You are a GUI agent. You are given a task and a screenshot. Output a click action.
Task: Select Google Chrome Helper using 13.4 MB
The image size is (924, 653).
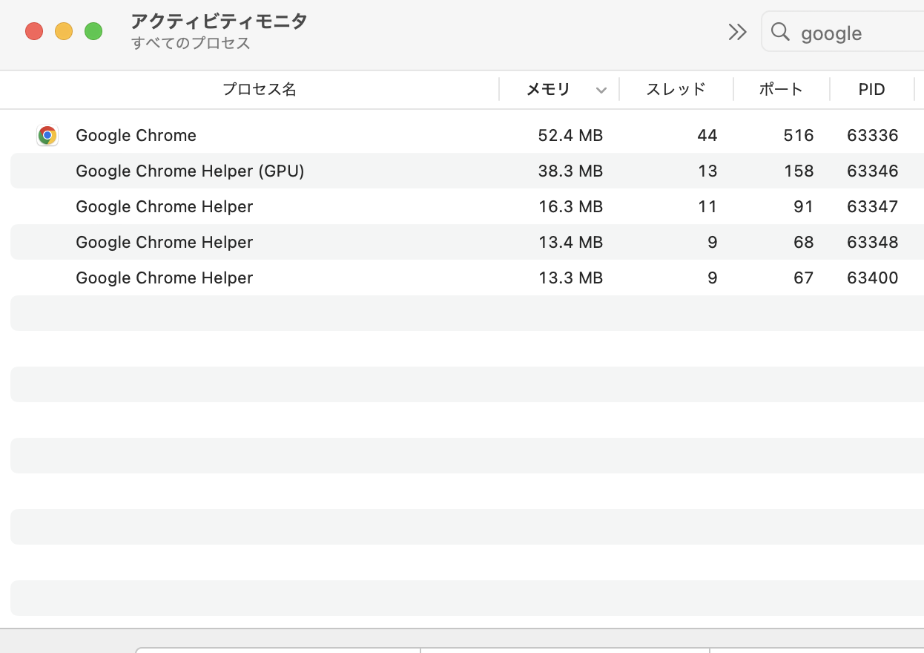467,242
